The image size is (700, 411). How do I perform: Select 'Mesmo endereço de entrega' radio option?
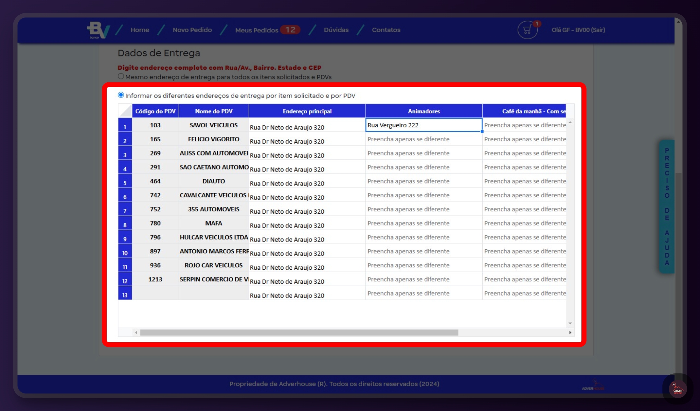click(121, 76)
